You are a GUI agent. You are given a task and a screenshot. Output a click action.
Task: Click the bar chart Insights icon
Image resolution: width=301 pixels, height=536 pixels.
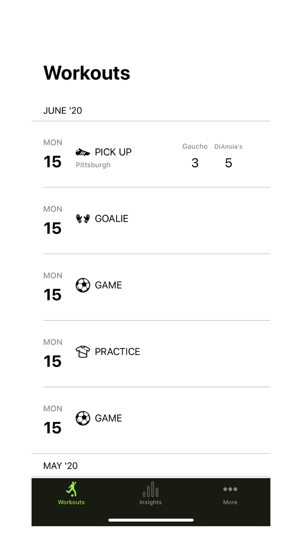[x=150, y=489]
